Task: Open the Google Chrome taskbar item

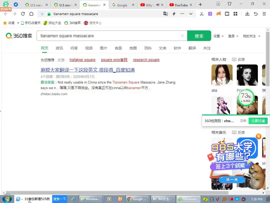Action: click(x=138, y=199)
